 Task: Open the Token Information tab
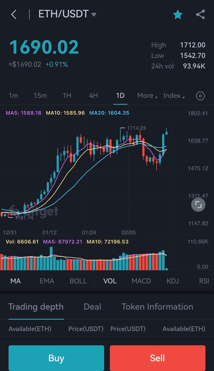click(157, 307)
